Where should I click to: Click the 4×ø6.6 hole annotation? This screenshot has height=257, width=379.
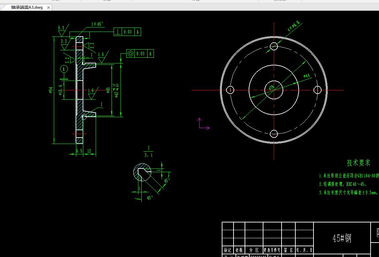[294, 26]
